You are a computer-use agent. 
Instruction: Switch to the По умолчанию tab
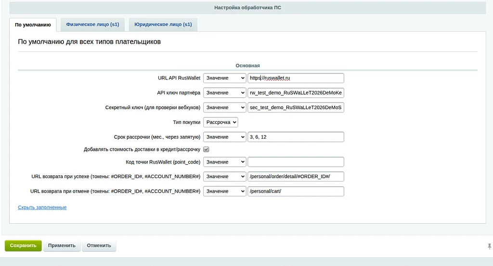(33, 24)
